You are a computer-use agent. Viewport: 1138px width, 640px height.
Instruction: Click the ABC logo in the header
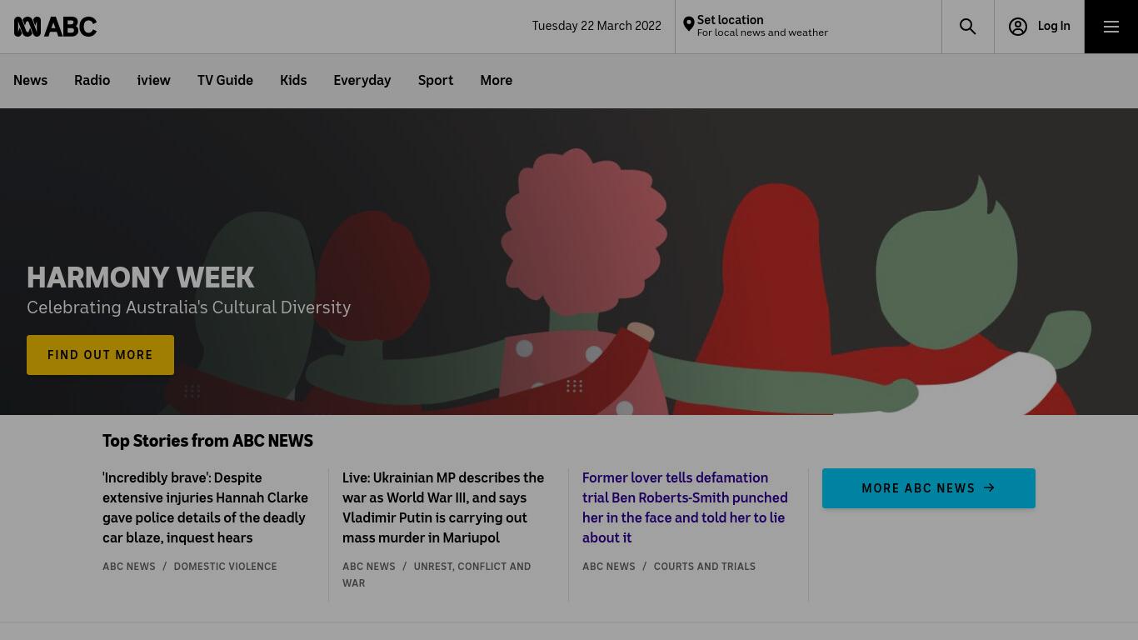(55, 27)
